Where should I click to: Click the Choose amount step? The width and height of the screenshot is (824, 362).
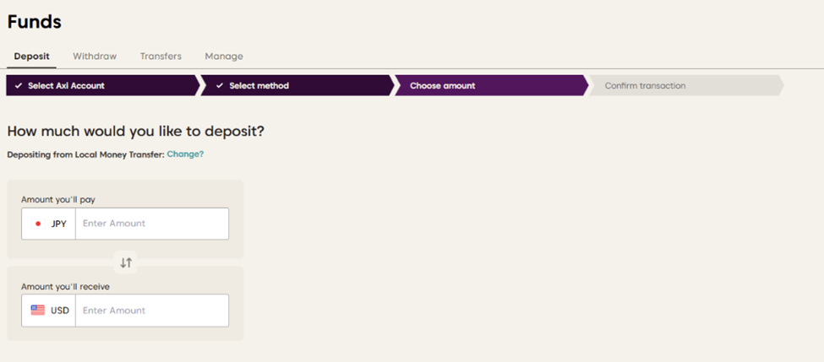(x=442, y=86)
